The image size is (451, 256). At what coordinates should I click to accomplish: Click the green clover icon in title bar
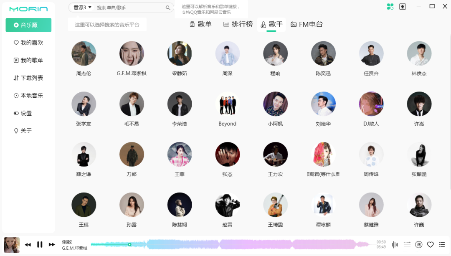[x=390, y=7]
